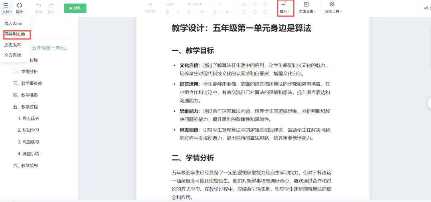The width and height of the screenshot is (431, 202).
Task: Click the A² superscript icon
Action: point(202,12)
